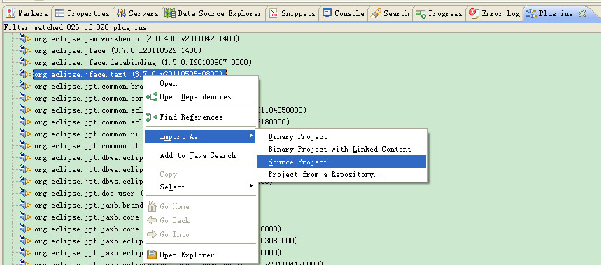Close the Plug-ins view tab

[x=582, y=13]
